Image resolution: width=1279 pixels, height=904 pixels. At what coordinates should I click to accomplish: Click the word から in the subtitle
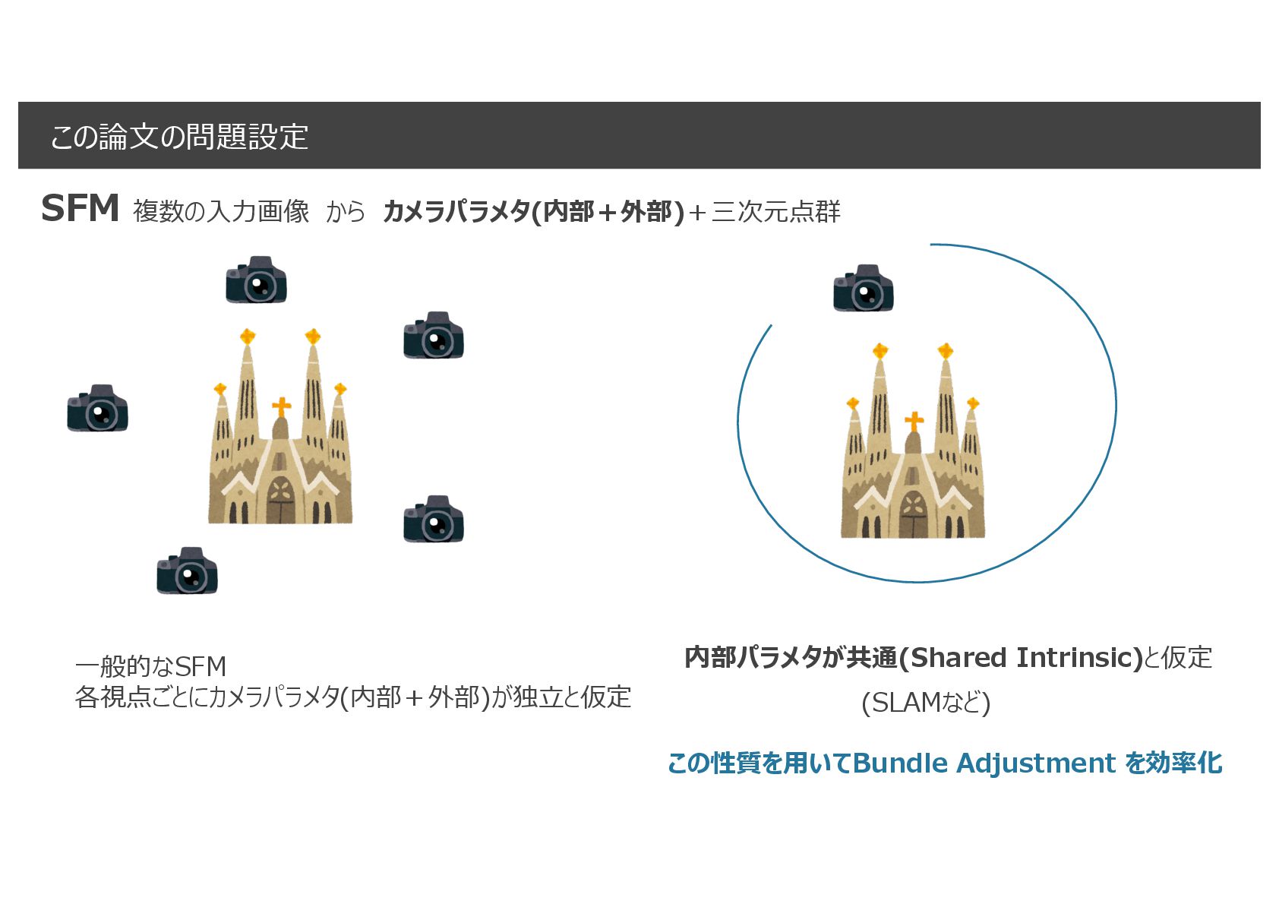click(346, 211)
